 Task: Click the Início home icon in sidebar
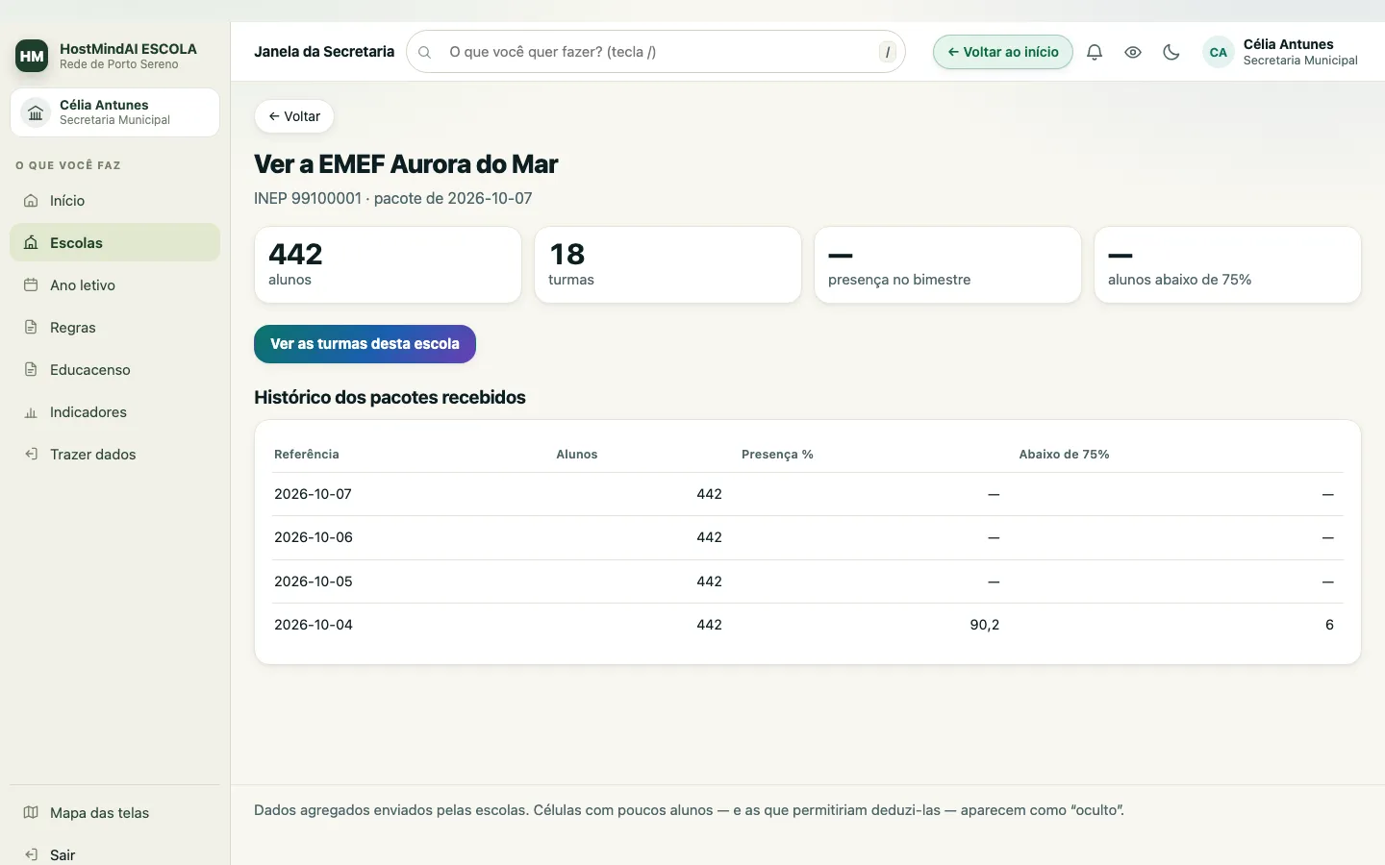point(31,201)
